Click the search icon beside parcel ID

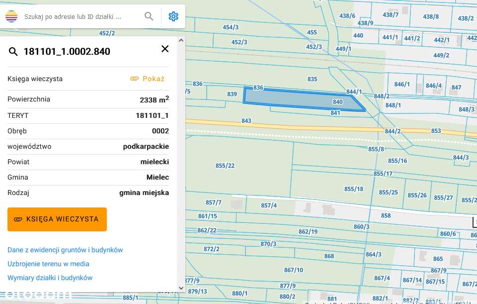pos(13,52)
